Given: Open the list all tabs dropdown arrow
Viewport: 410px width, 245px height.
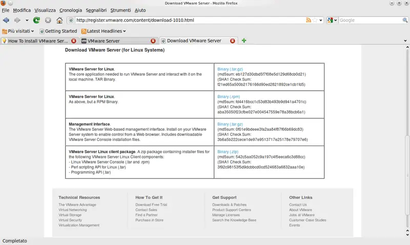Looking at the screenshot, I should coord(405,41).
